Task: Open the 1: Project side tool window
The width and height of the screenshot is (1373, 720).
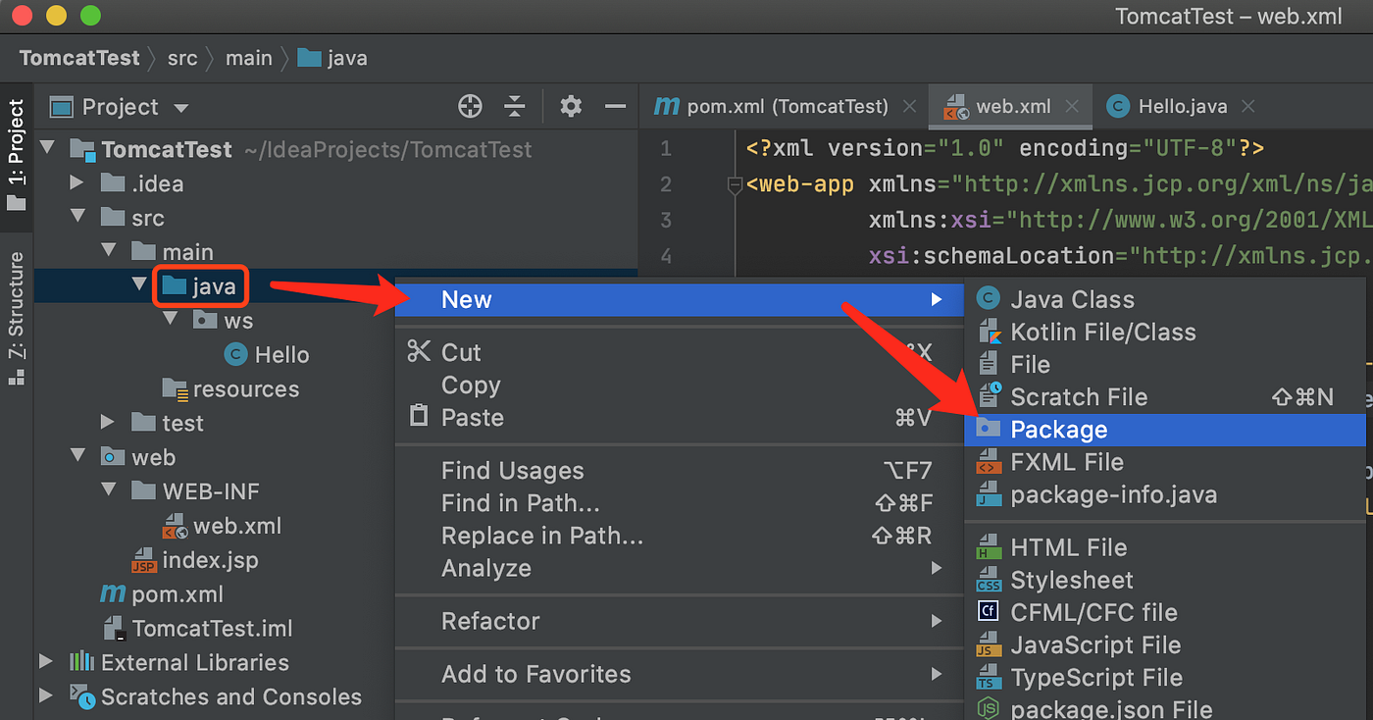Action: (x=17, y=153)
